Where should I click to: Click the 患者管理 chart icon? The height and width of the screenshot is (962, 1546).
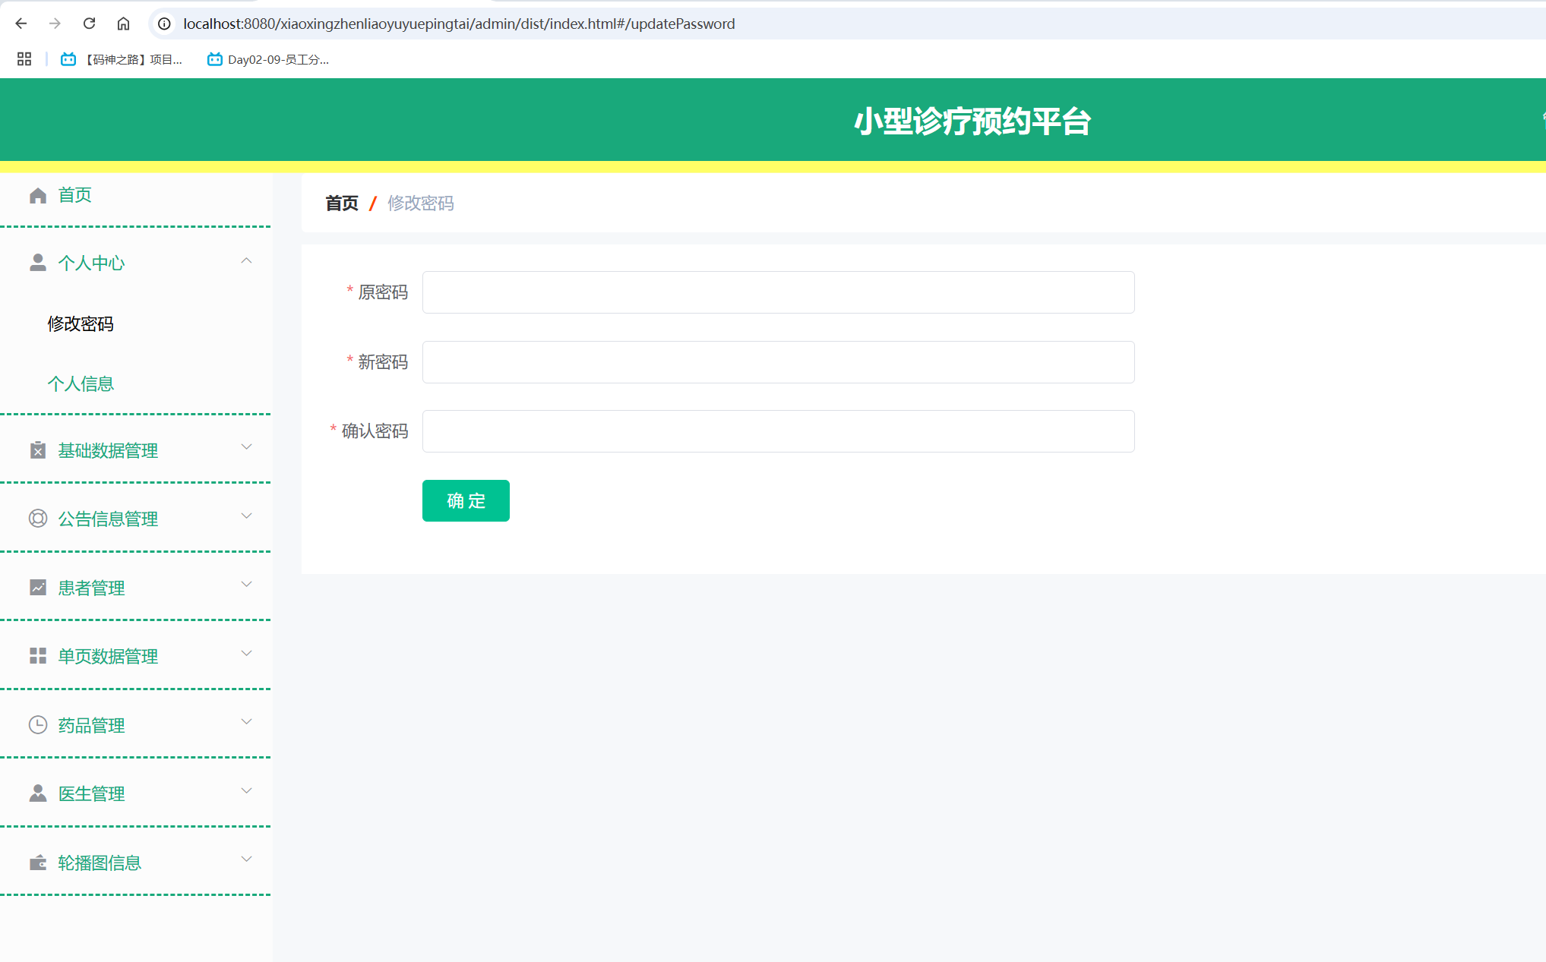[38, 588]
